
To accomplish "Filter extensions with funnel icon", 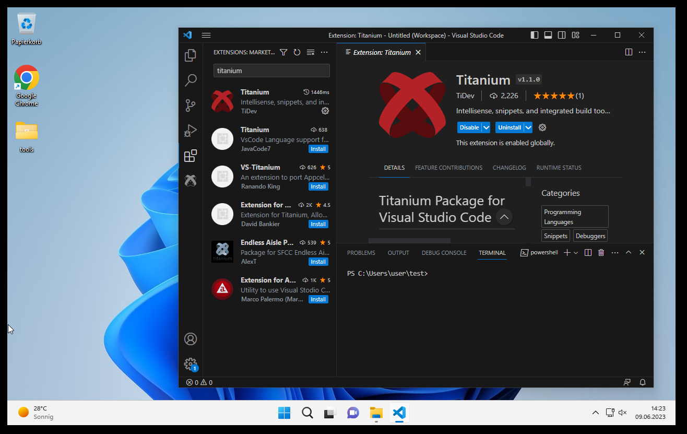I will (283, 52).
